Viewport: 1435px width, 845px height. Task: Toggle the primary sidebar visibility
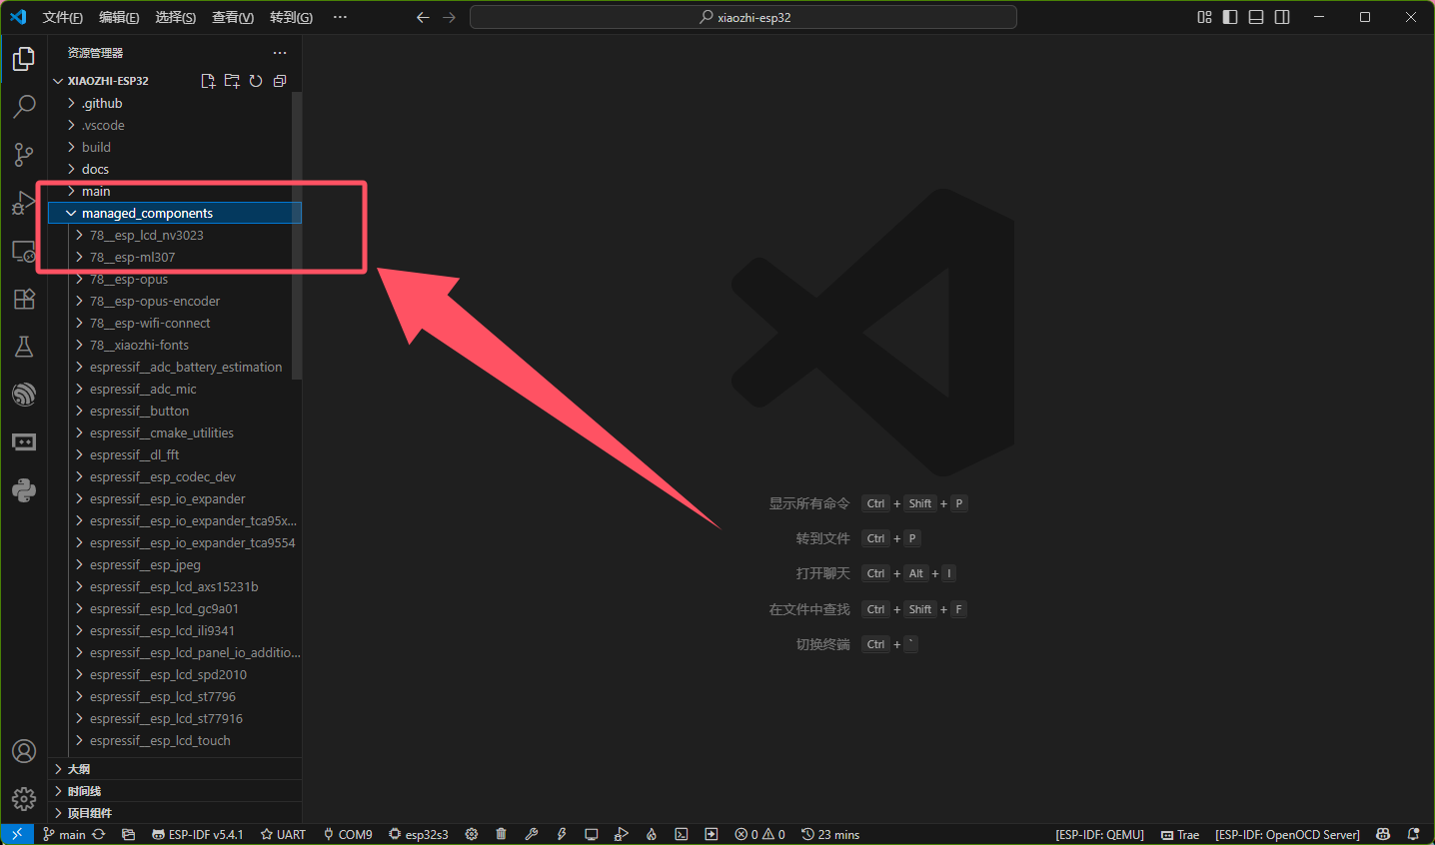1230,17
